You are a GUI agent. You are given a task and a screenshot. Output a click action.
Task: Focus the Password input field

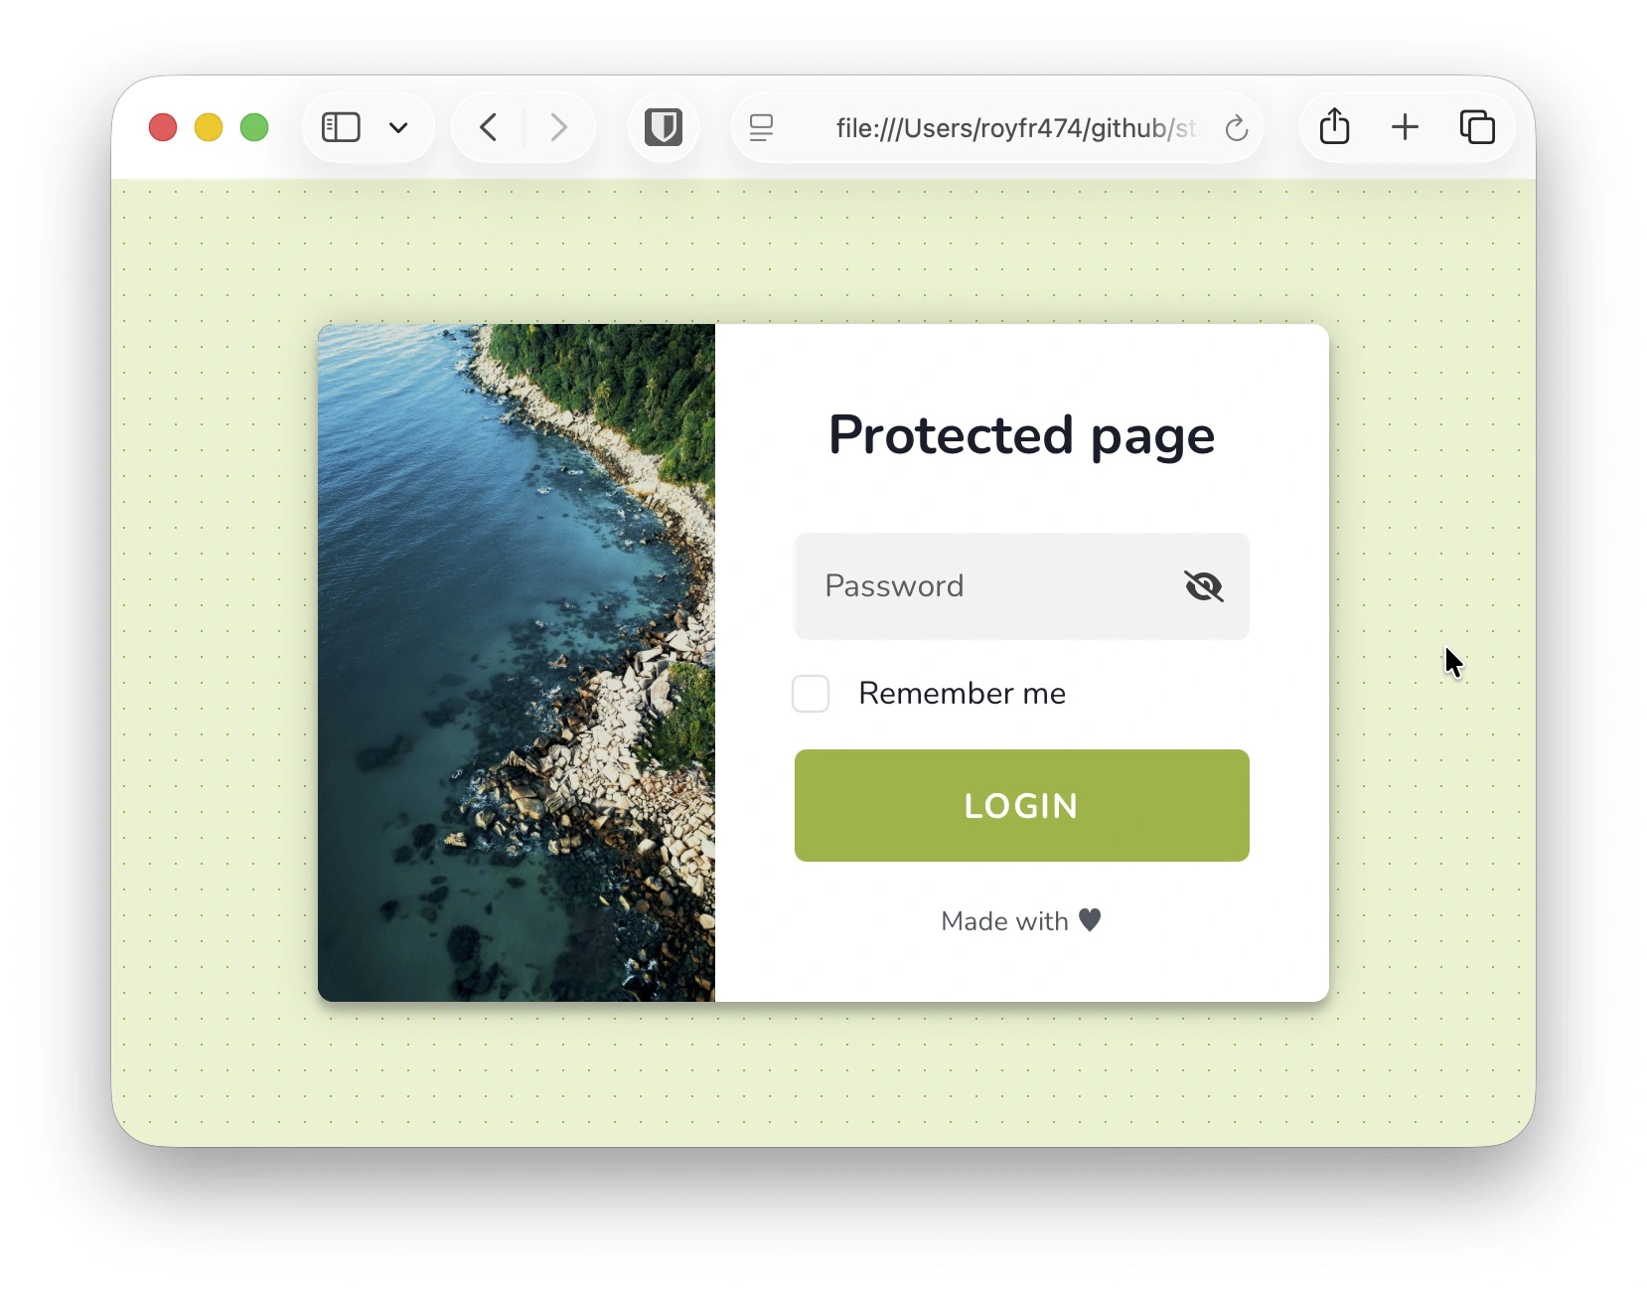pos(1021,586)
